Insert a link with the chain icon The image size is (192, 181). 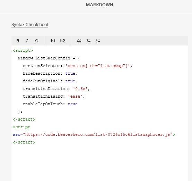(x=36, y=41)
